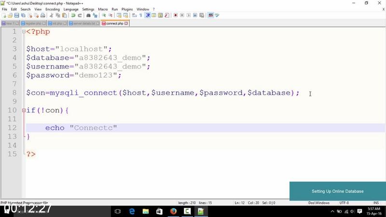Close the server details.txt tab
This screenshot has width=386, height=217.
pyautogui.click(x=98, y=23)
